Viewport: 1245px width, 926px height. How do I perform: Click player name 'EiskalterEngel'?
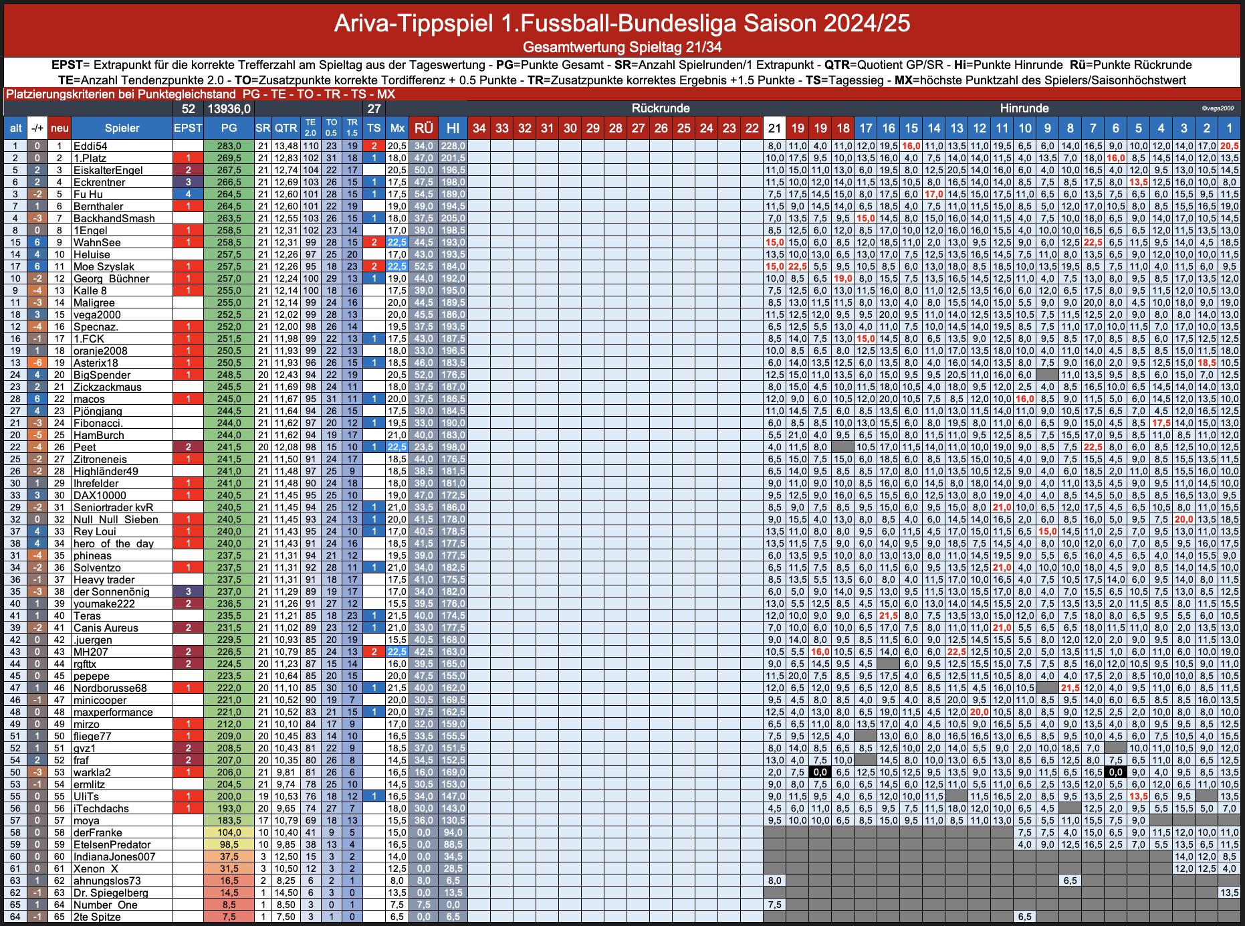[x=108, y=170]
